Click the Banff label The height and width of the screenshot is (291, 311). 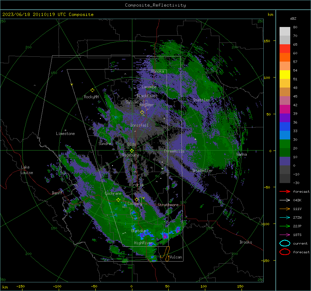coord(57,193)
